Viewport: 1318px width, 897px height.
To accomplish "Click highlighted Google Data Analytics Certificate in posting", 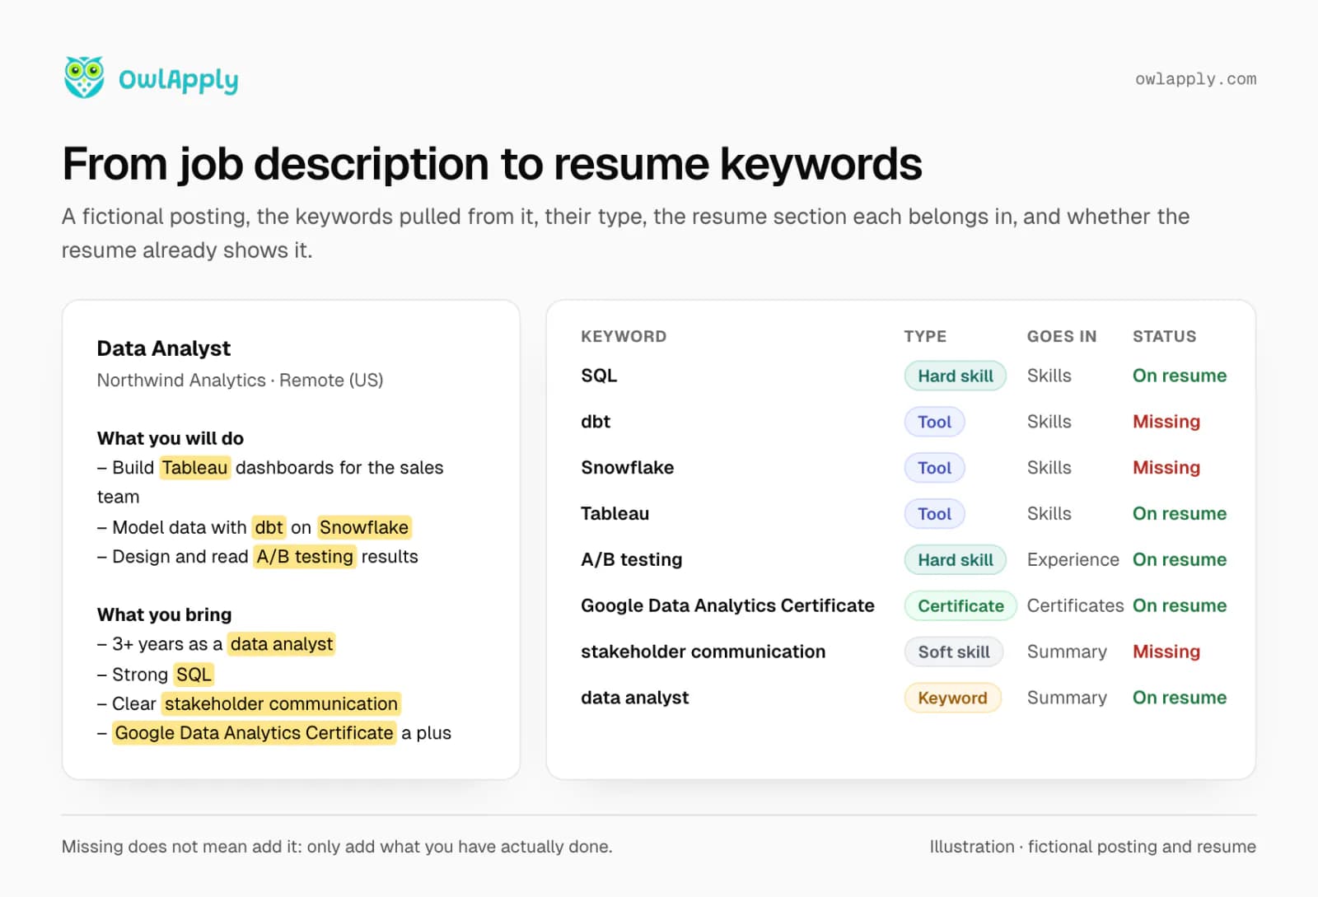I will tap(254, 733).
